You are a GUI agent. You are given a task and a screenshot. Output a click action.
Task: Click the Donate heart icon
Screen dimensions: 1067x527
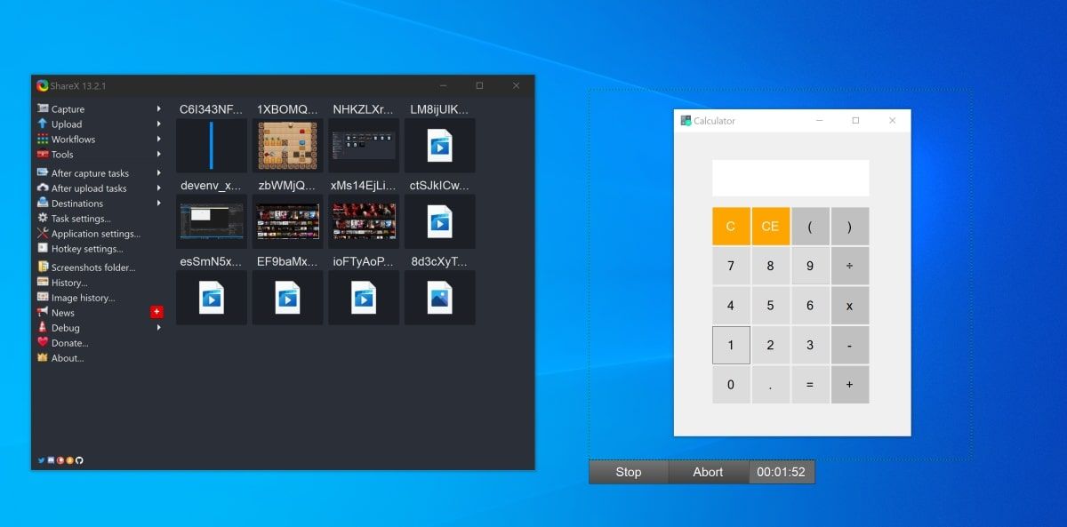[43, 343]
